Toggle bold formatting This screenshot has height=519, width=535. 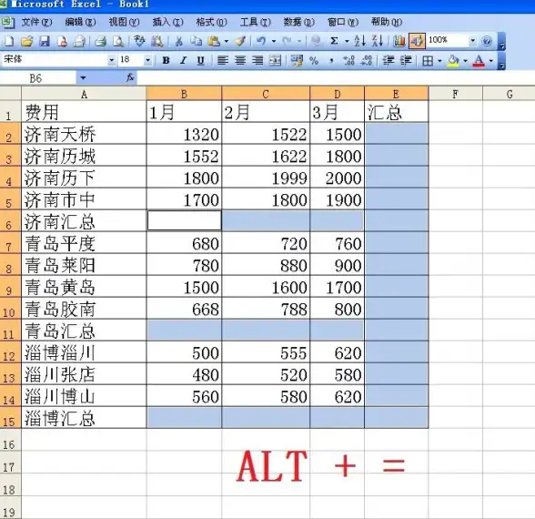coord(166,61)
